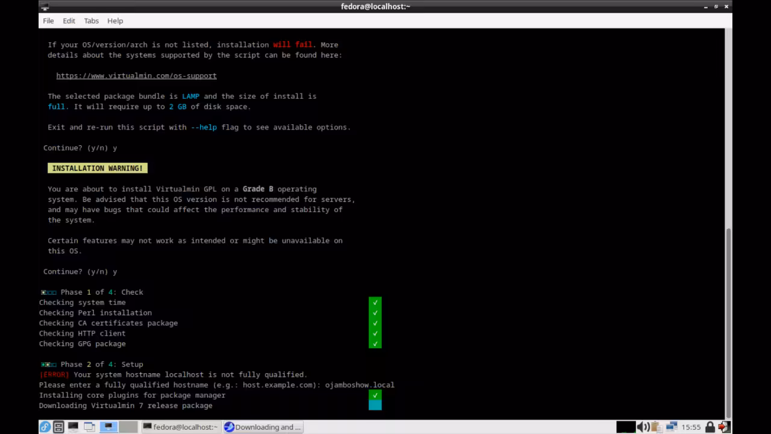Click the red 'will fail' text
This screenshot has width=771, height=434.
click(x=293, y=45)
